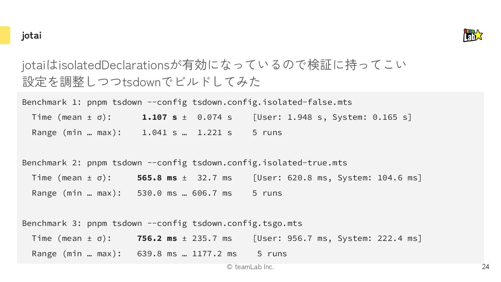Click the "© teamLab Inc." footer text
Viewport: 501px width, 282px height.
250,267
